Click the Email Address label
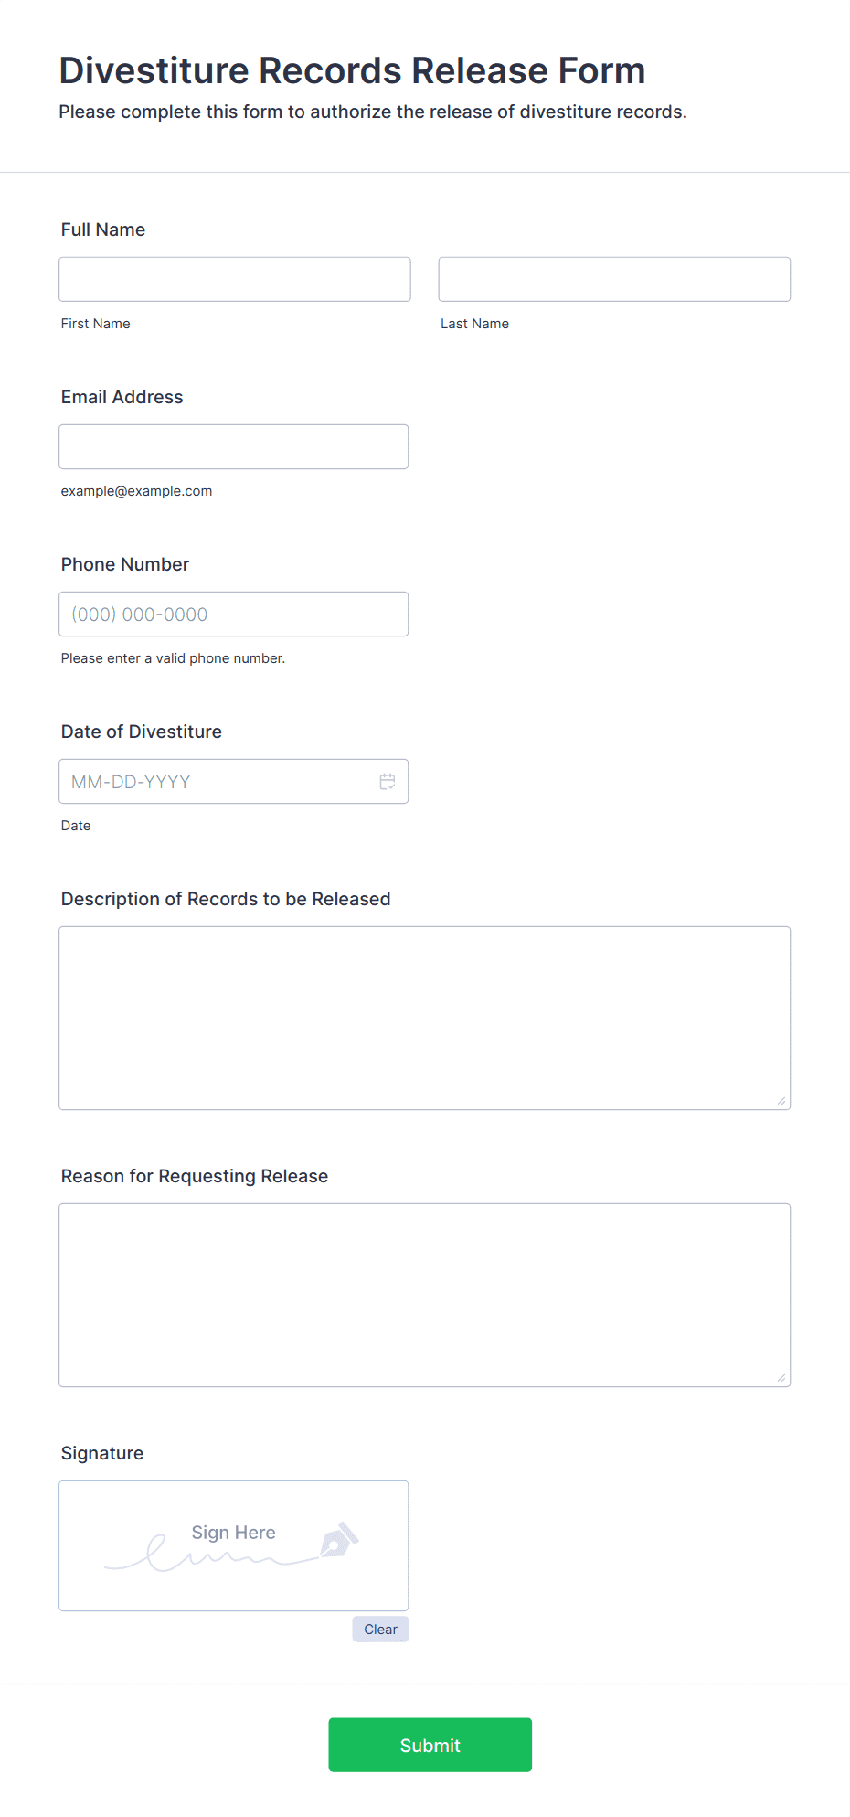850x1817 pixels. [x=122, y=397]
